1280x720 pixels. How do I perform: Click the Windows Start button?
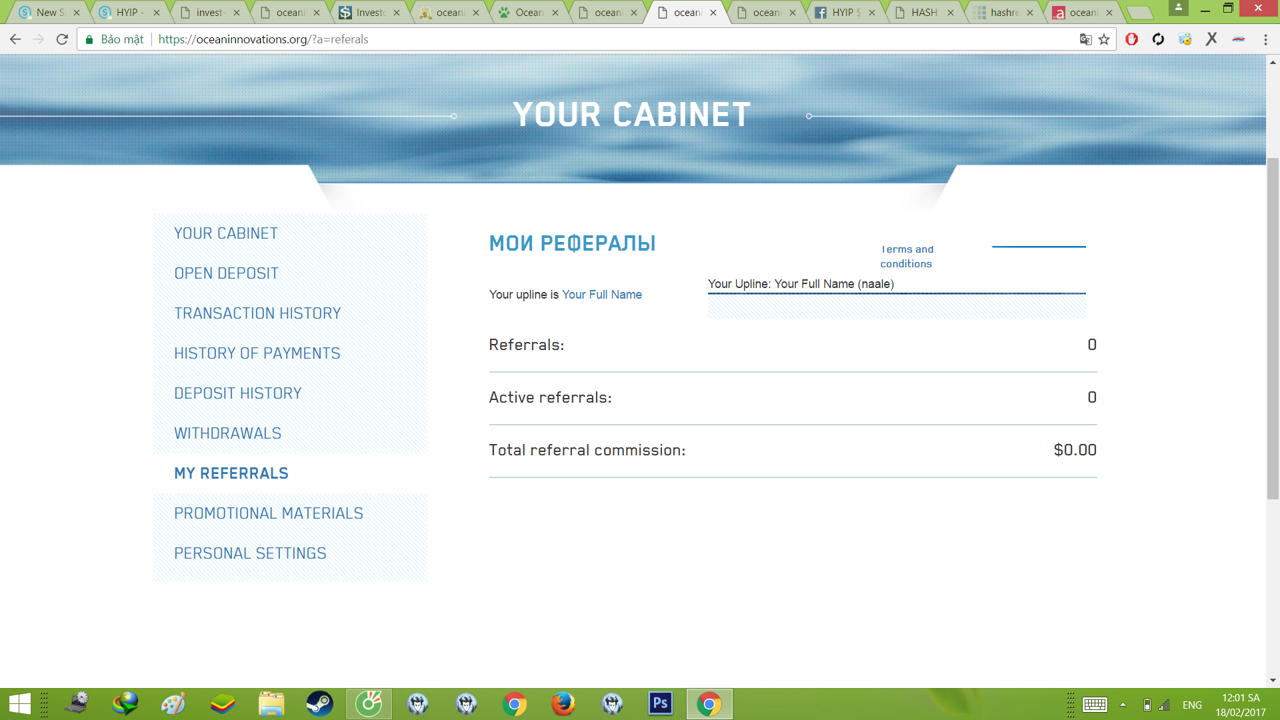pyautogui.click(x=19, y=704)
